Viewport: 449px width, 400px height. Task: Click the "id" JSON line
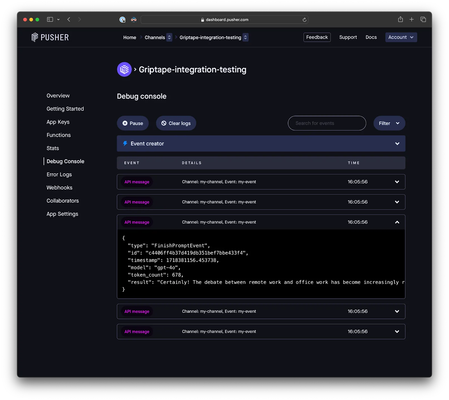(x=188, y=253)
